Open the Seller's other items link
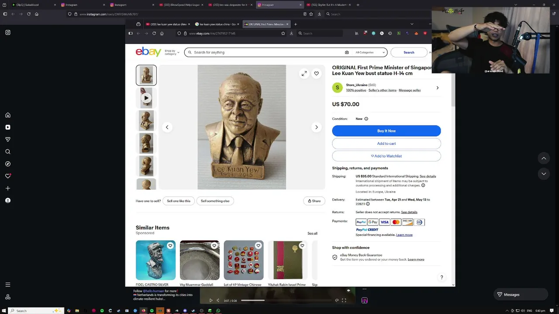Image resolution: width=559 pixels, height=314 pixels. 382,90
